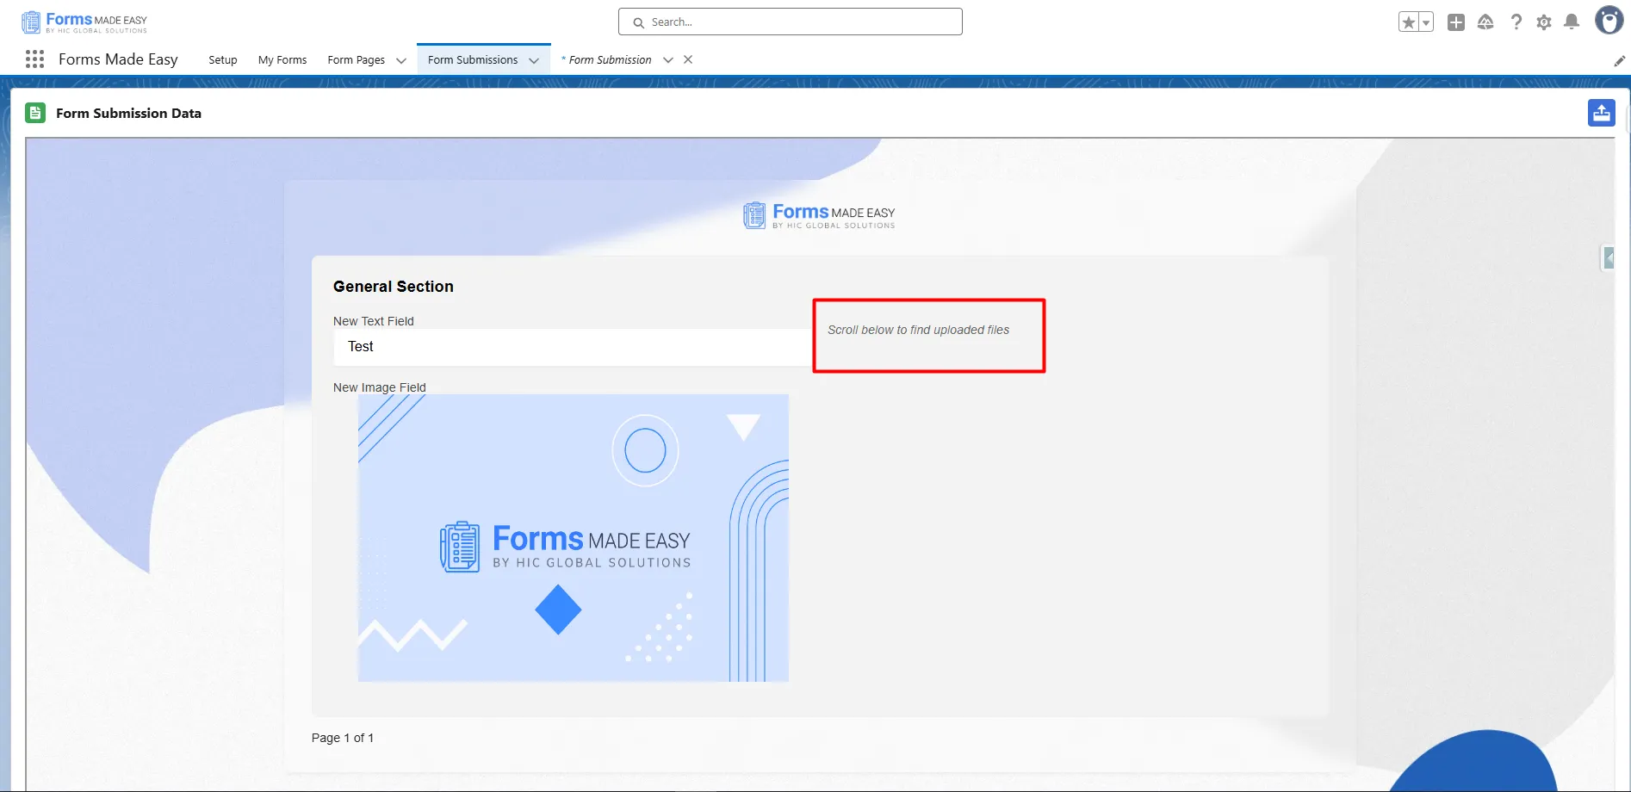Open the Global Actions plus icon
This screenshot has width=1631, height=792.
point(1456,22)
